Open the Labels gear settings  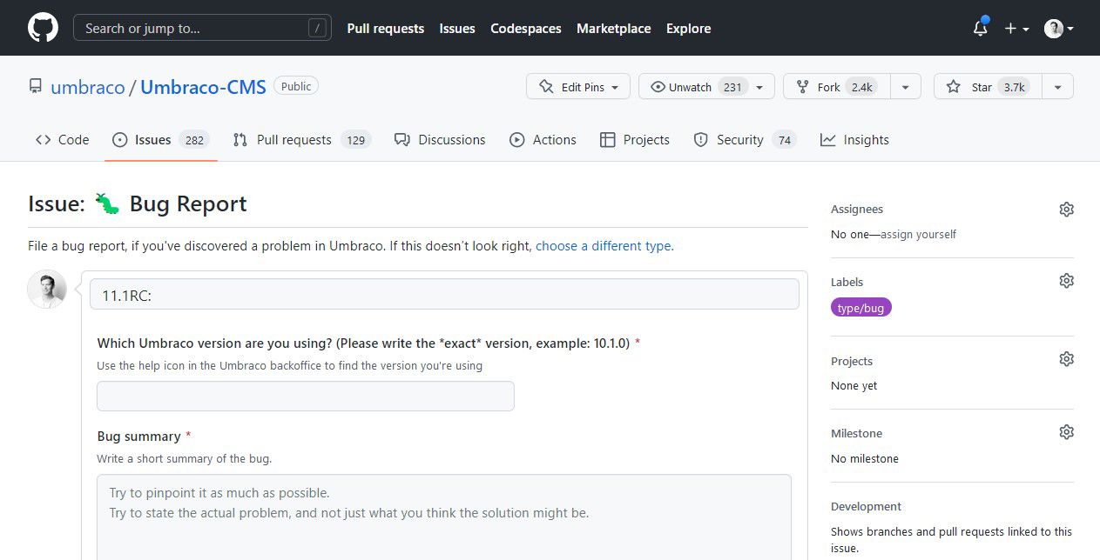coord(1066,281)
